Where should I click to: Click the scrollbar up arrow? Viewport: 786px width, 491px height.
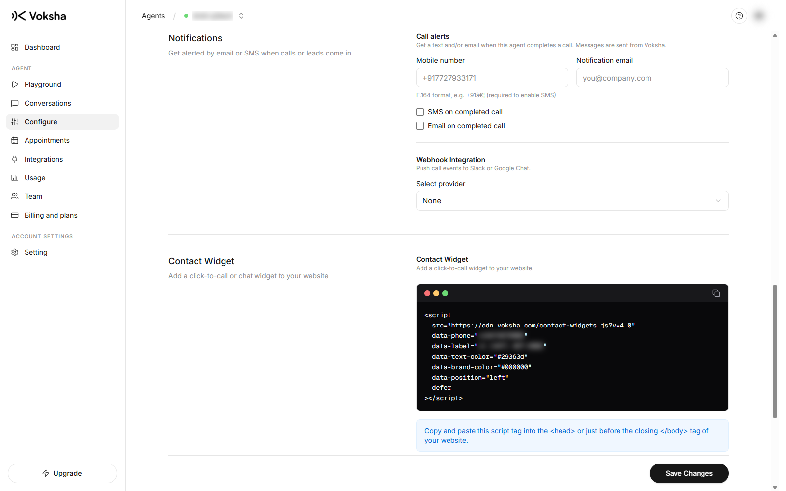click(775, 35)
